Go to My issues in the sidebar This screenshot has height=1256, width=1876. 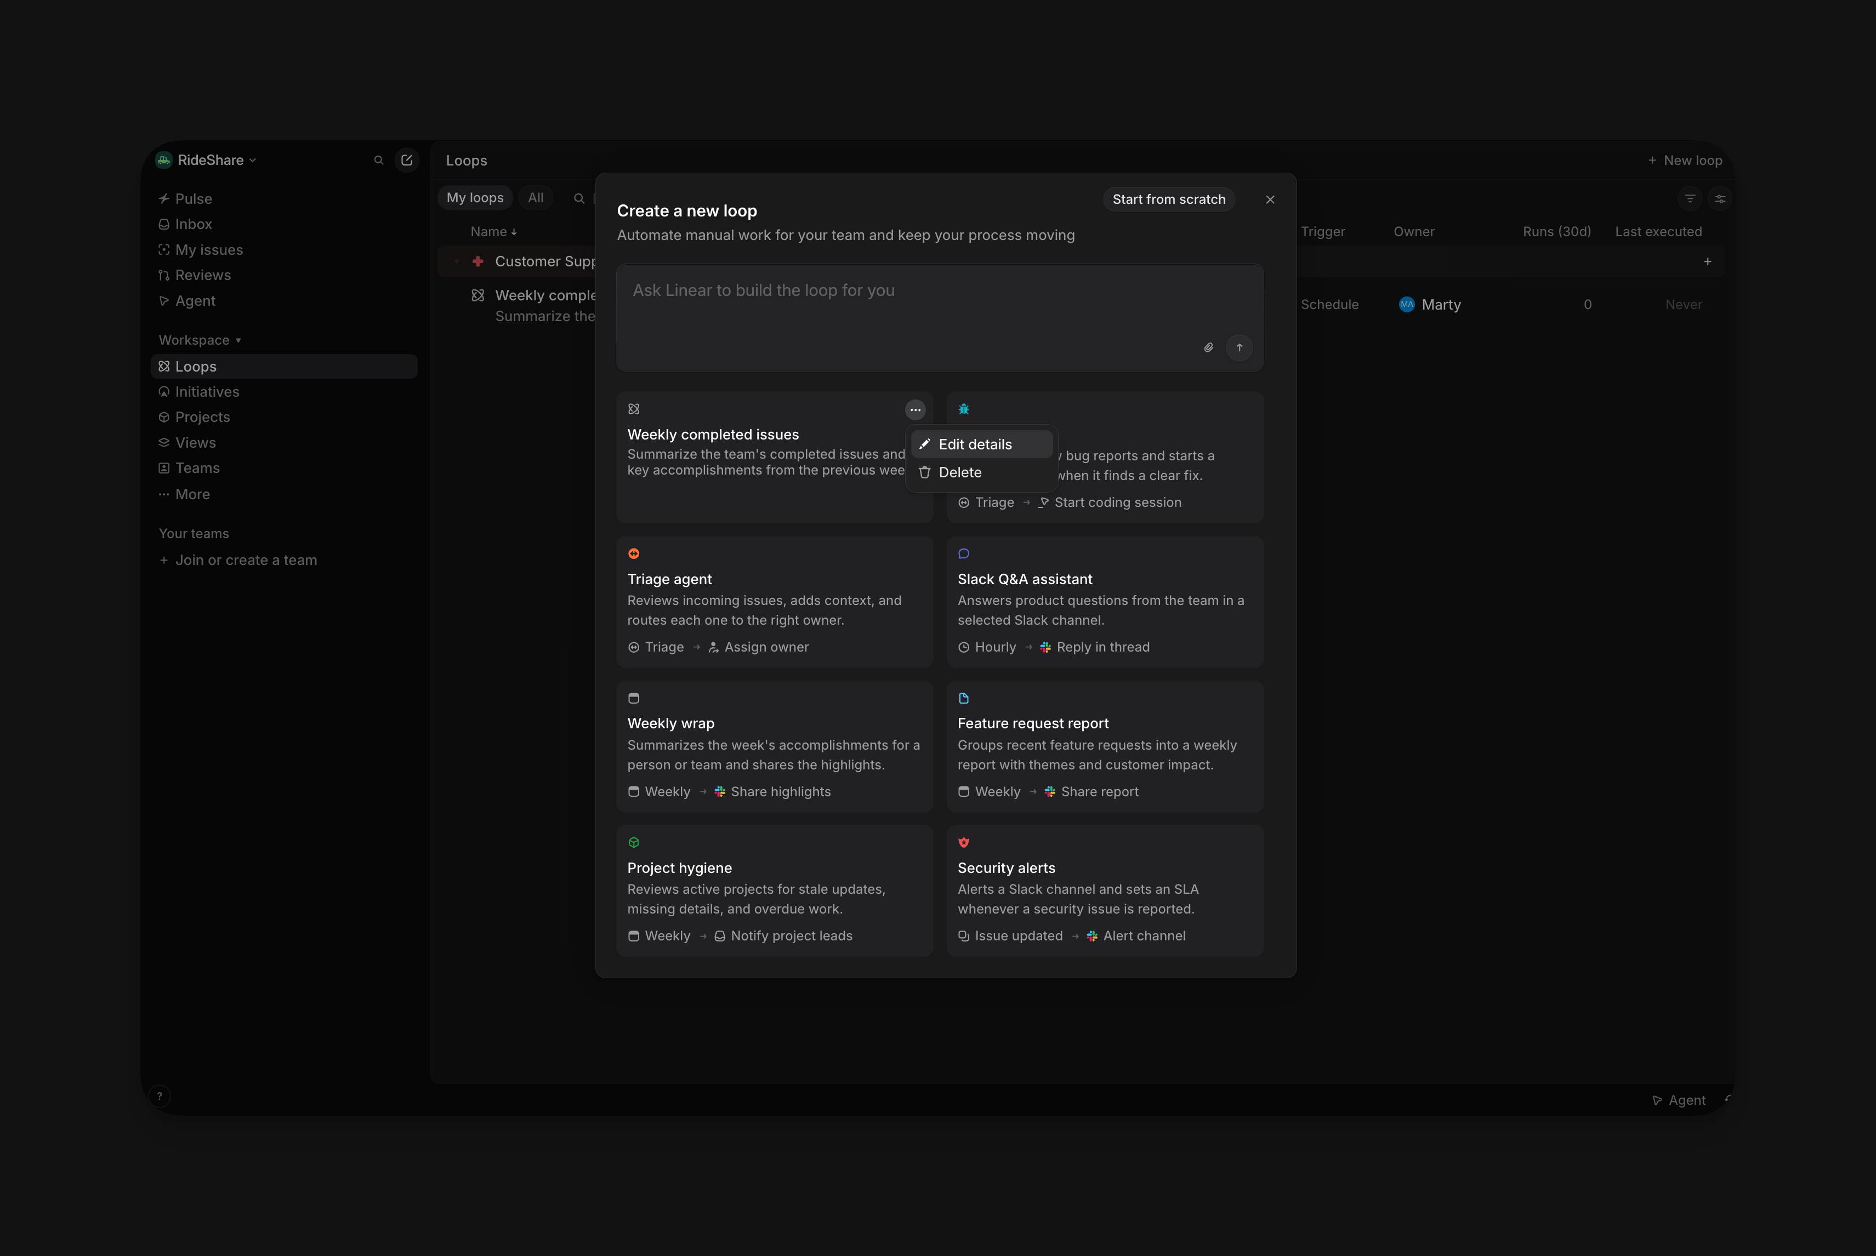coord(283,250)
